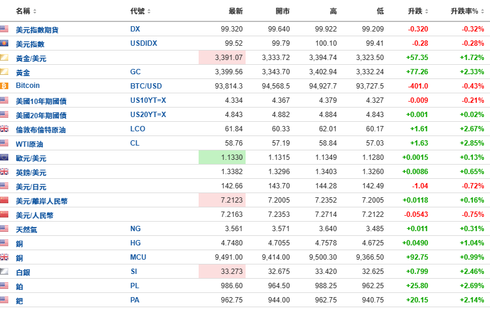Open the 美國10年期國債 link
The image size is (490, 309).
pyautogui.click(x=41, y=101)
